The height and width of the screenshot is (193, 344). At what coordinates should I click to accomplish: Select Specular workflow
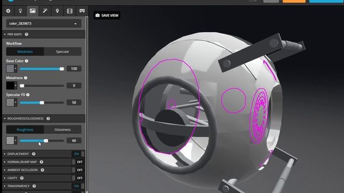click(x=62, y=51)
